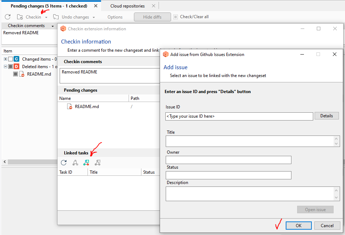Click the Cancel button
345x235 pixels.
tap(327, 226)
